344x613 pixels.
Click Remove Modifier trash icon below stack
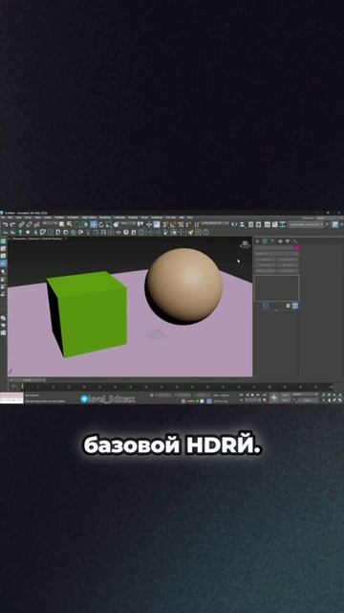pos(288,306)
